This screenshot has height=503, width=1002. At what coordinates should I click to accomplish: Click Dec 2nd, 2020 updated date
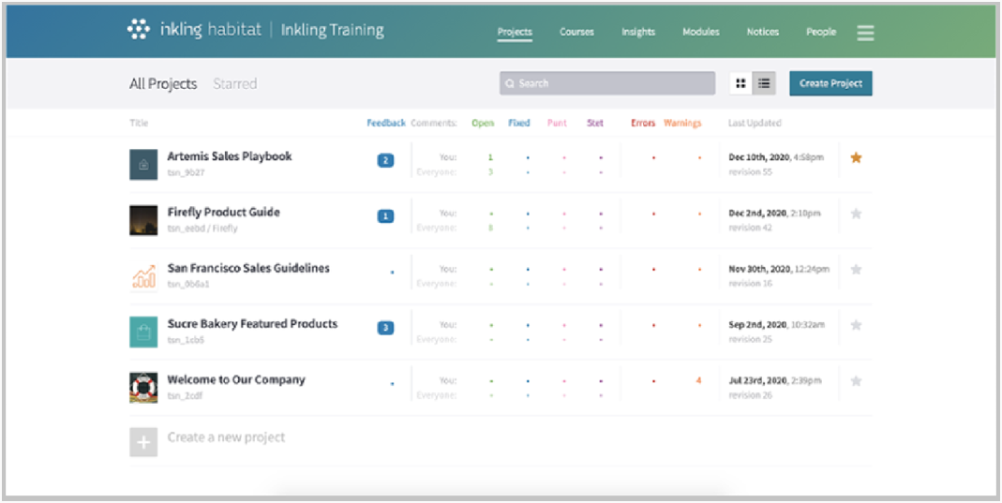pos(758,213)
